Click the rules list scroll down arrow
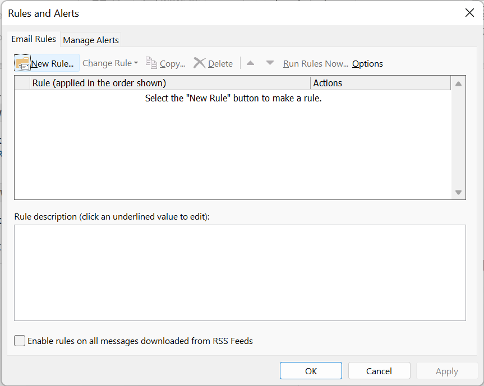The image size is (484, 386). 458,192
